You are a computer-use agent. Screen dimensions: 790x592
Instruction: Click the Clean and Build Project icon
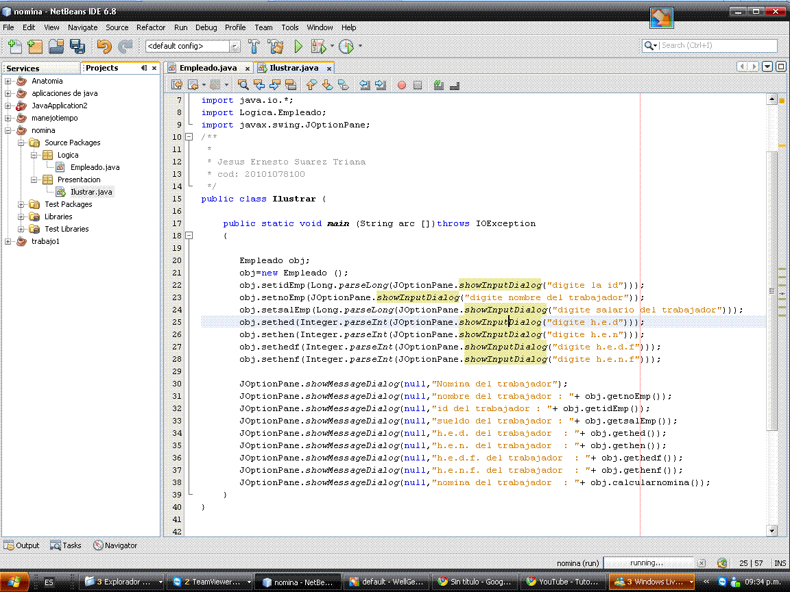(x=276, y=47)
